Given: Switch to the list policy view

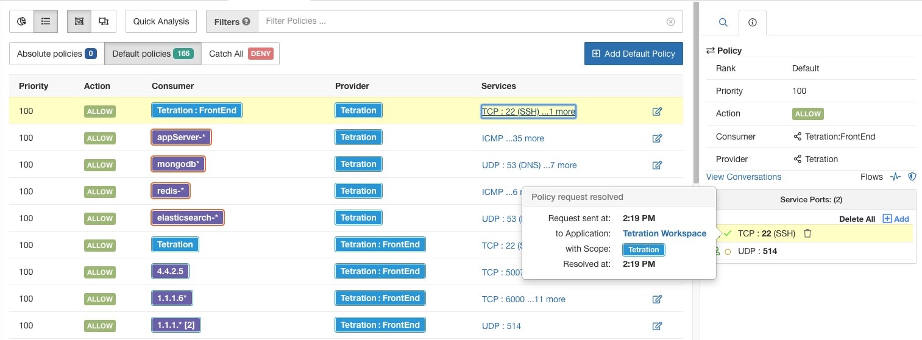Looking at the screenshot, I should (x=46, y=21).
